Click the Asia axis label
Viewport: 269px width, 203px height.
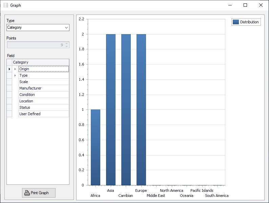click(110, 191)
